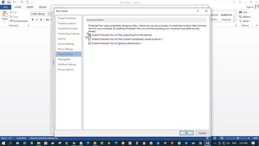Click the 0 WORDS word count in status bar
Viewport: 259px width, 146px height.
[21, 138]
